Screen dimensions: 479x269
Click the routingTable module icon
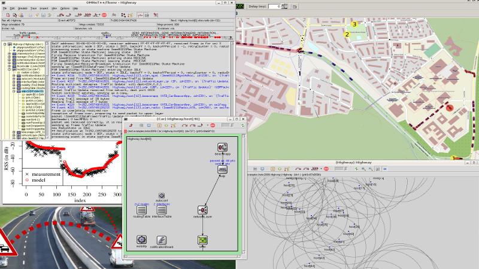(x=141, y=210)
